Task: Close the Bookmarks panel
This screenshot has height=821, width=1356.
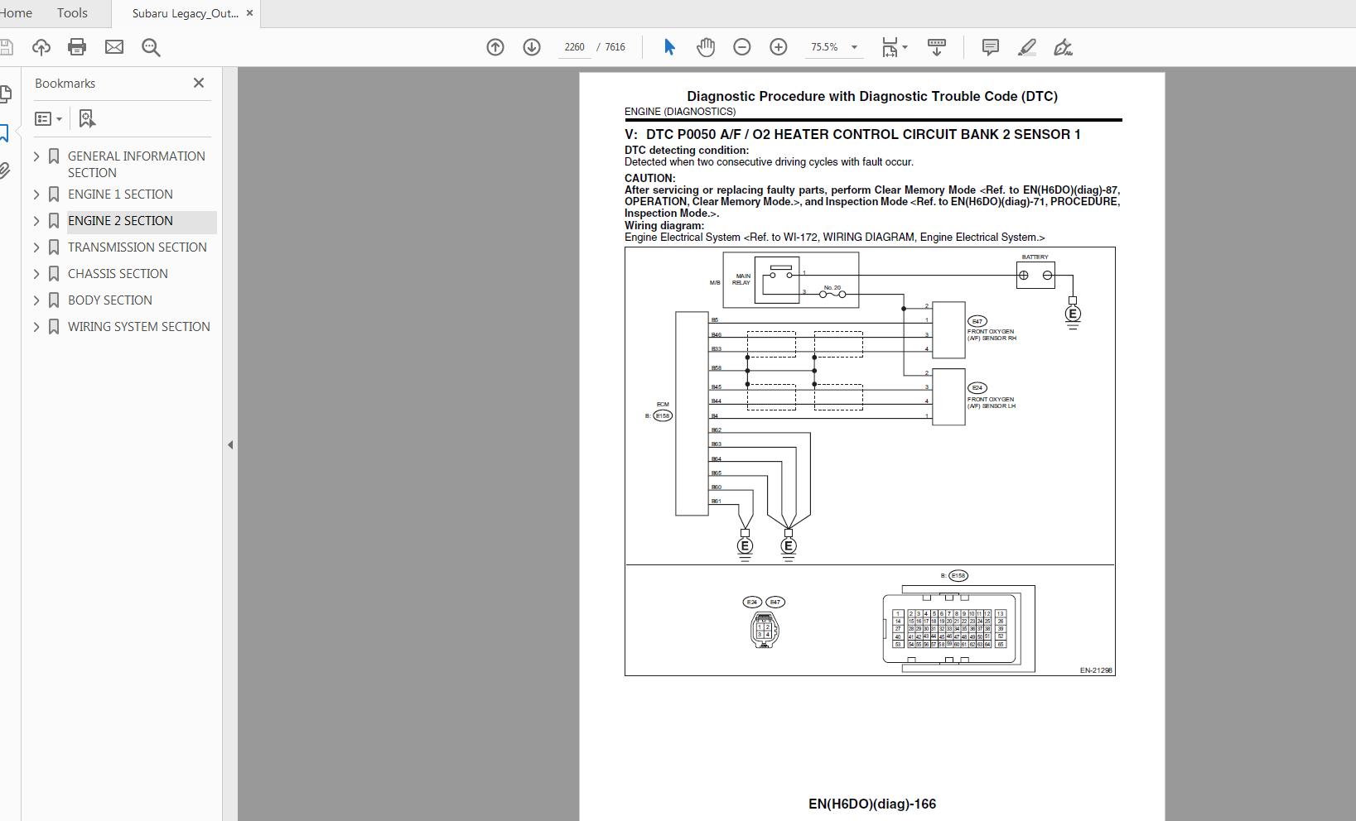Action: (x=199, y=83)
